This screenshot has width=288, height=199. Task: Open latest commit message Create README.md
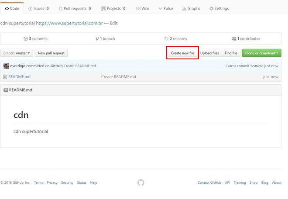click(x=80, y=66)
